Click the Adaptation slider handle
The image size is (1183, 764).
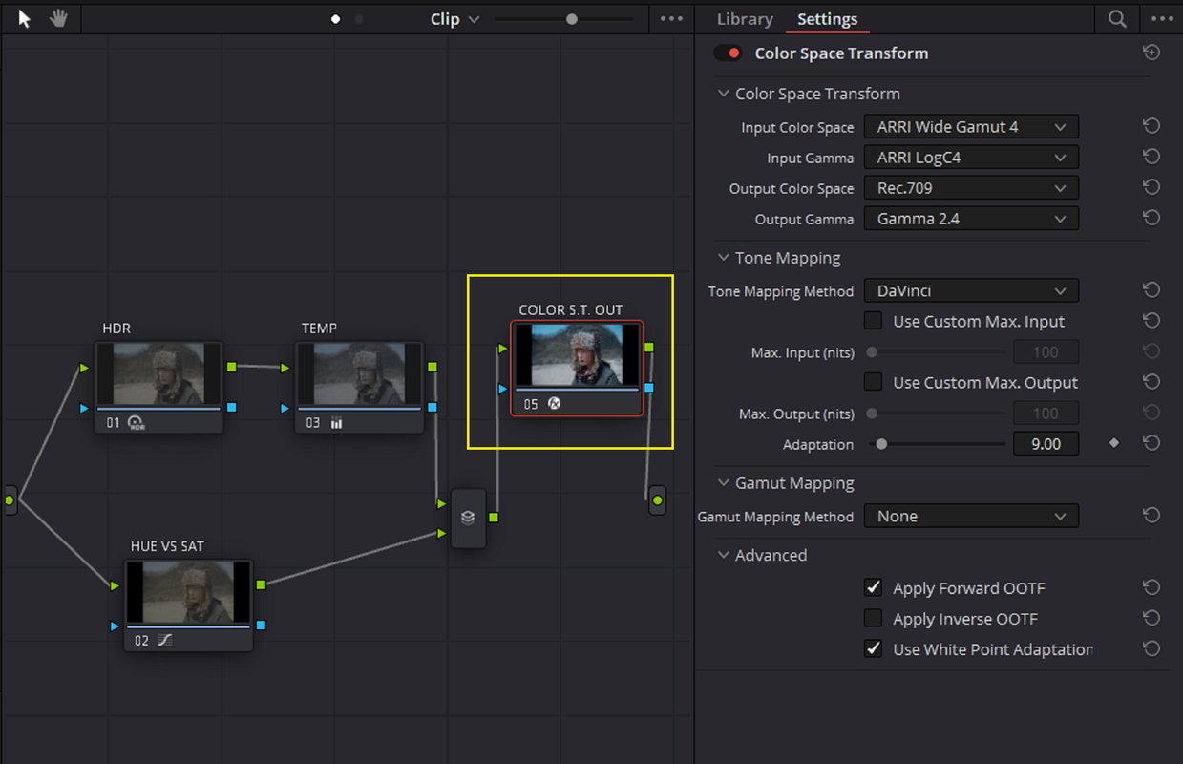pyautogui.click(x=881, y=443)
